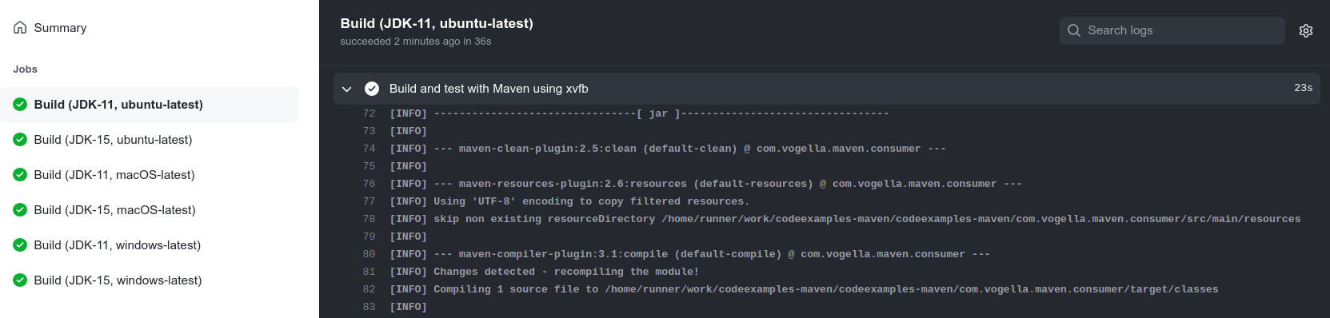This screenshot has height=318, width=1330.
Task: Open the Summary page via home icon
Action: [20, 27]
